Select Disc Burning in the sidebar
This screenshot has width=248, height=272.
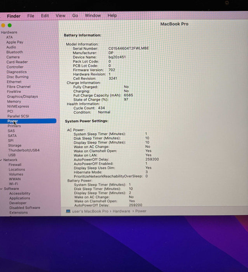click(17, 77)
